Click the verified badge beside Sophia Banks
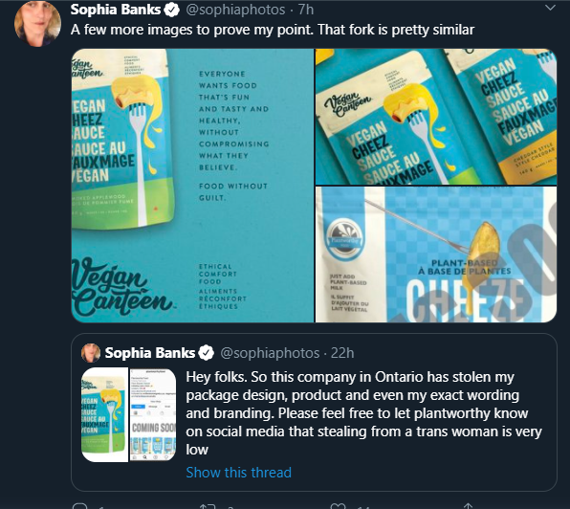This screenshot has width=570, height=509. click(x=171, y=10)
